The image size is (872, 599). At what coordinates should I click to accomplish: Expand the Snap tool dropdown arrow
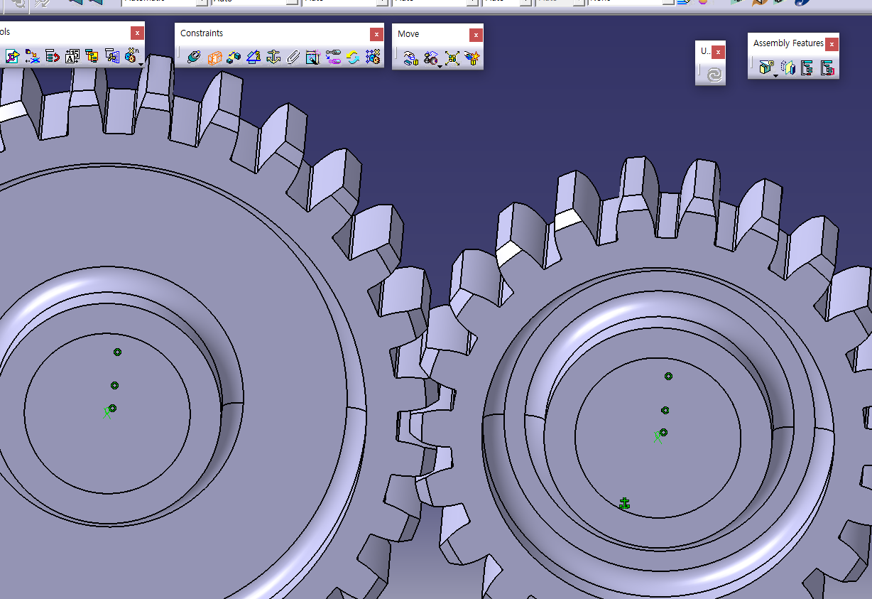[x=440, y=65]
